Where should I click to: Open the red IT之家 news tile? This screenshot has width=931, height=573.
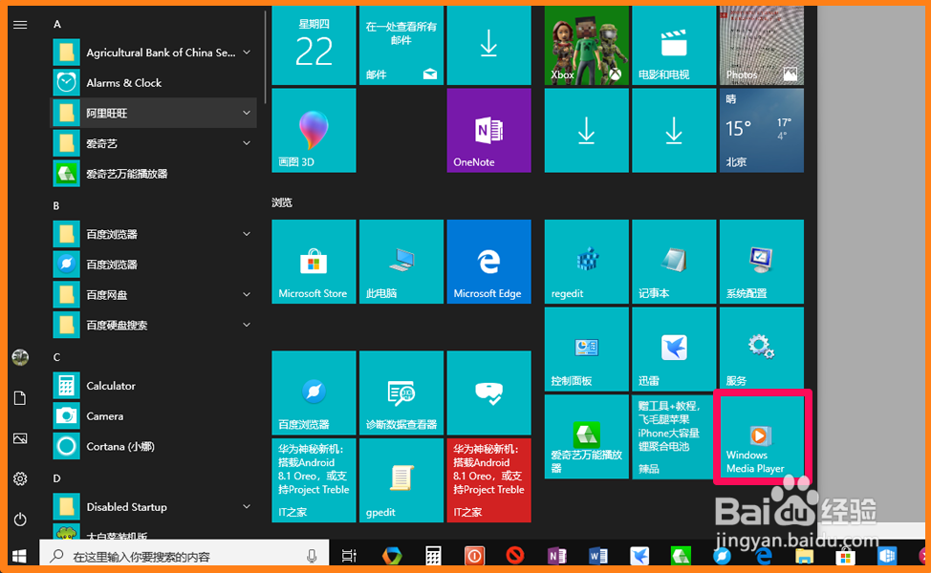click(488, 480)
